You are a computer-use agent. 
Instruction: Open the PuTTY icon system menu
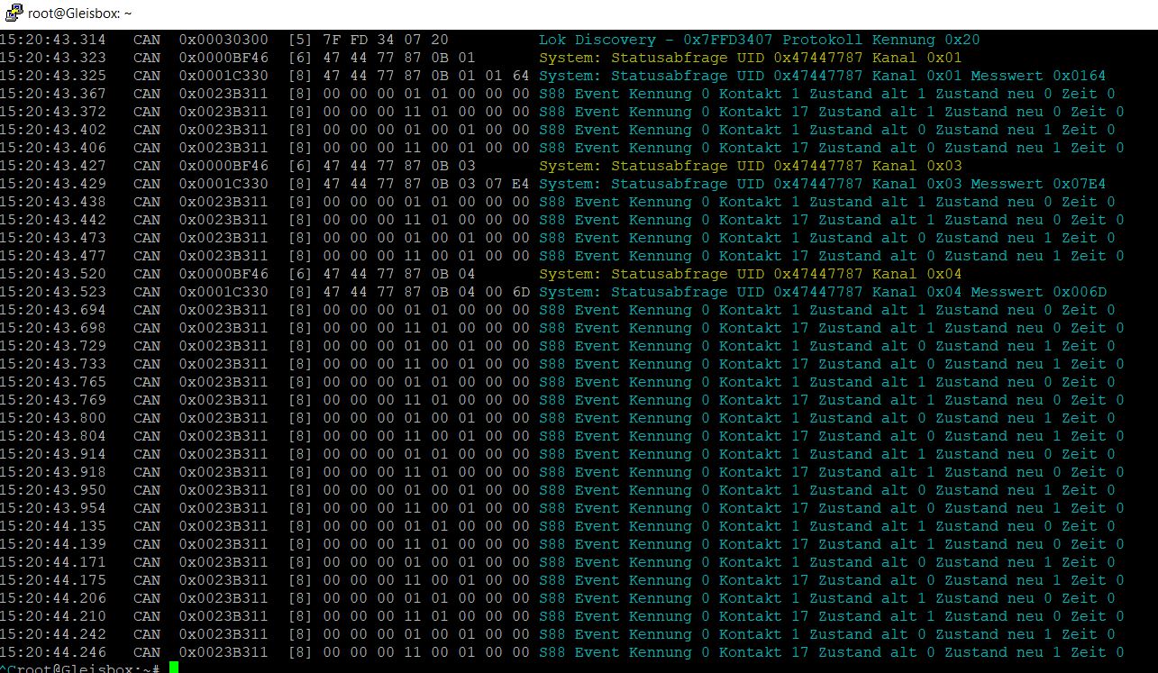[x=14, y=14]
